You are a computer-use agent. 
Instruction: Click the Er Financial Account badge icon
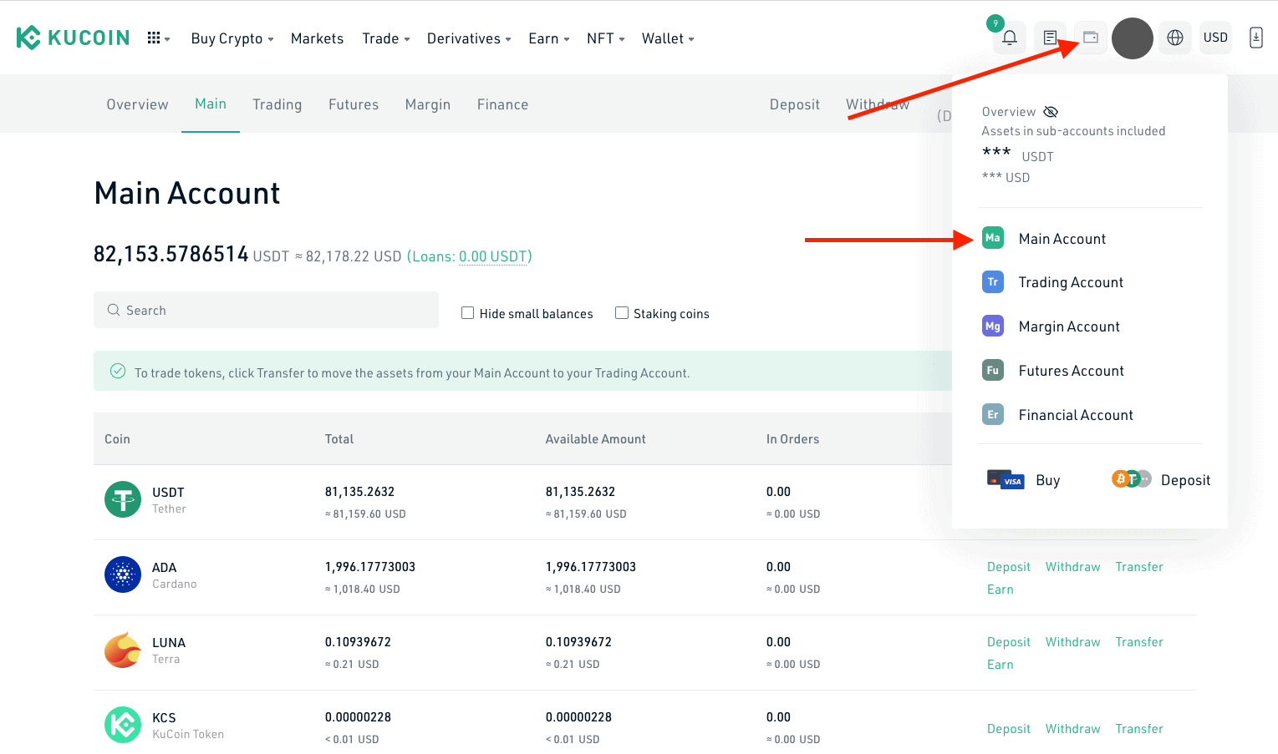(993, 414)
